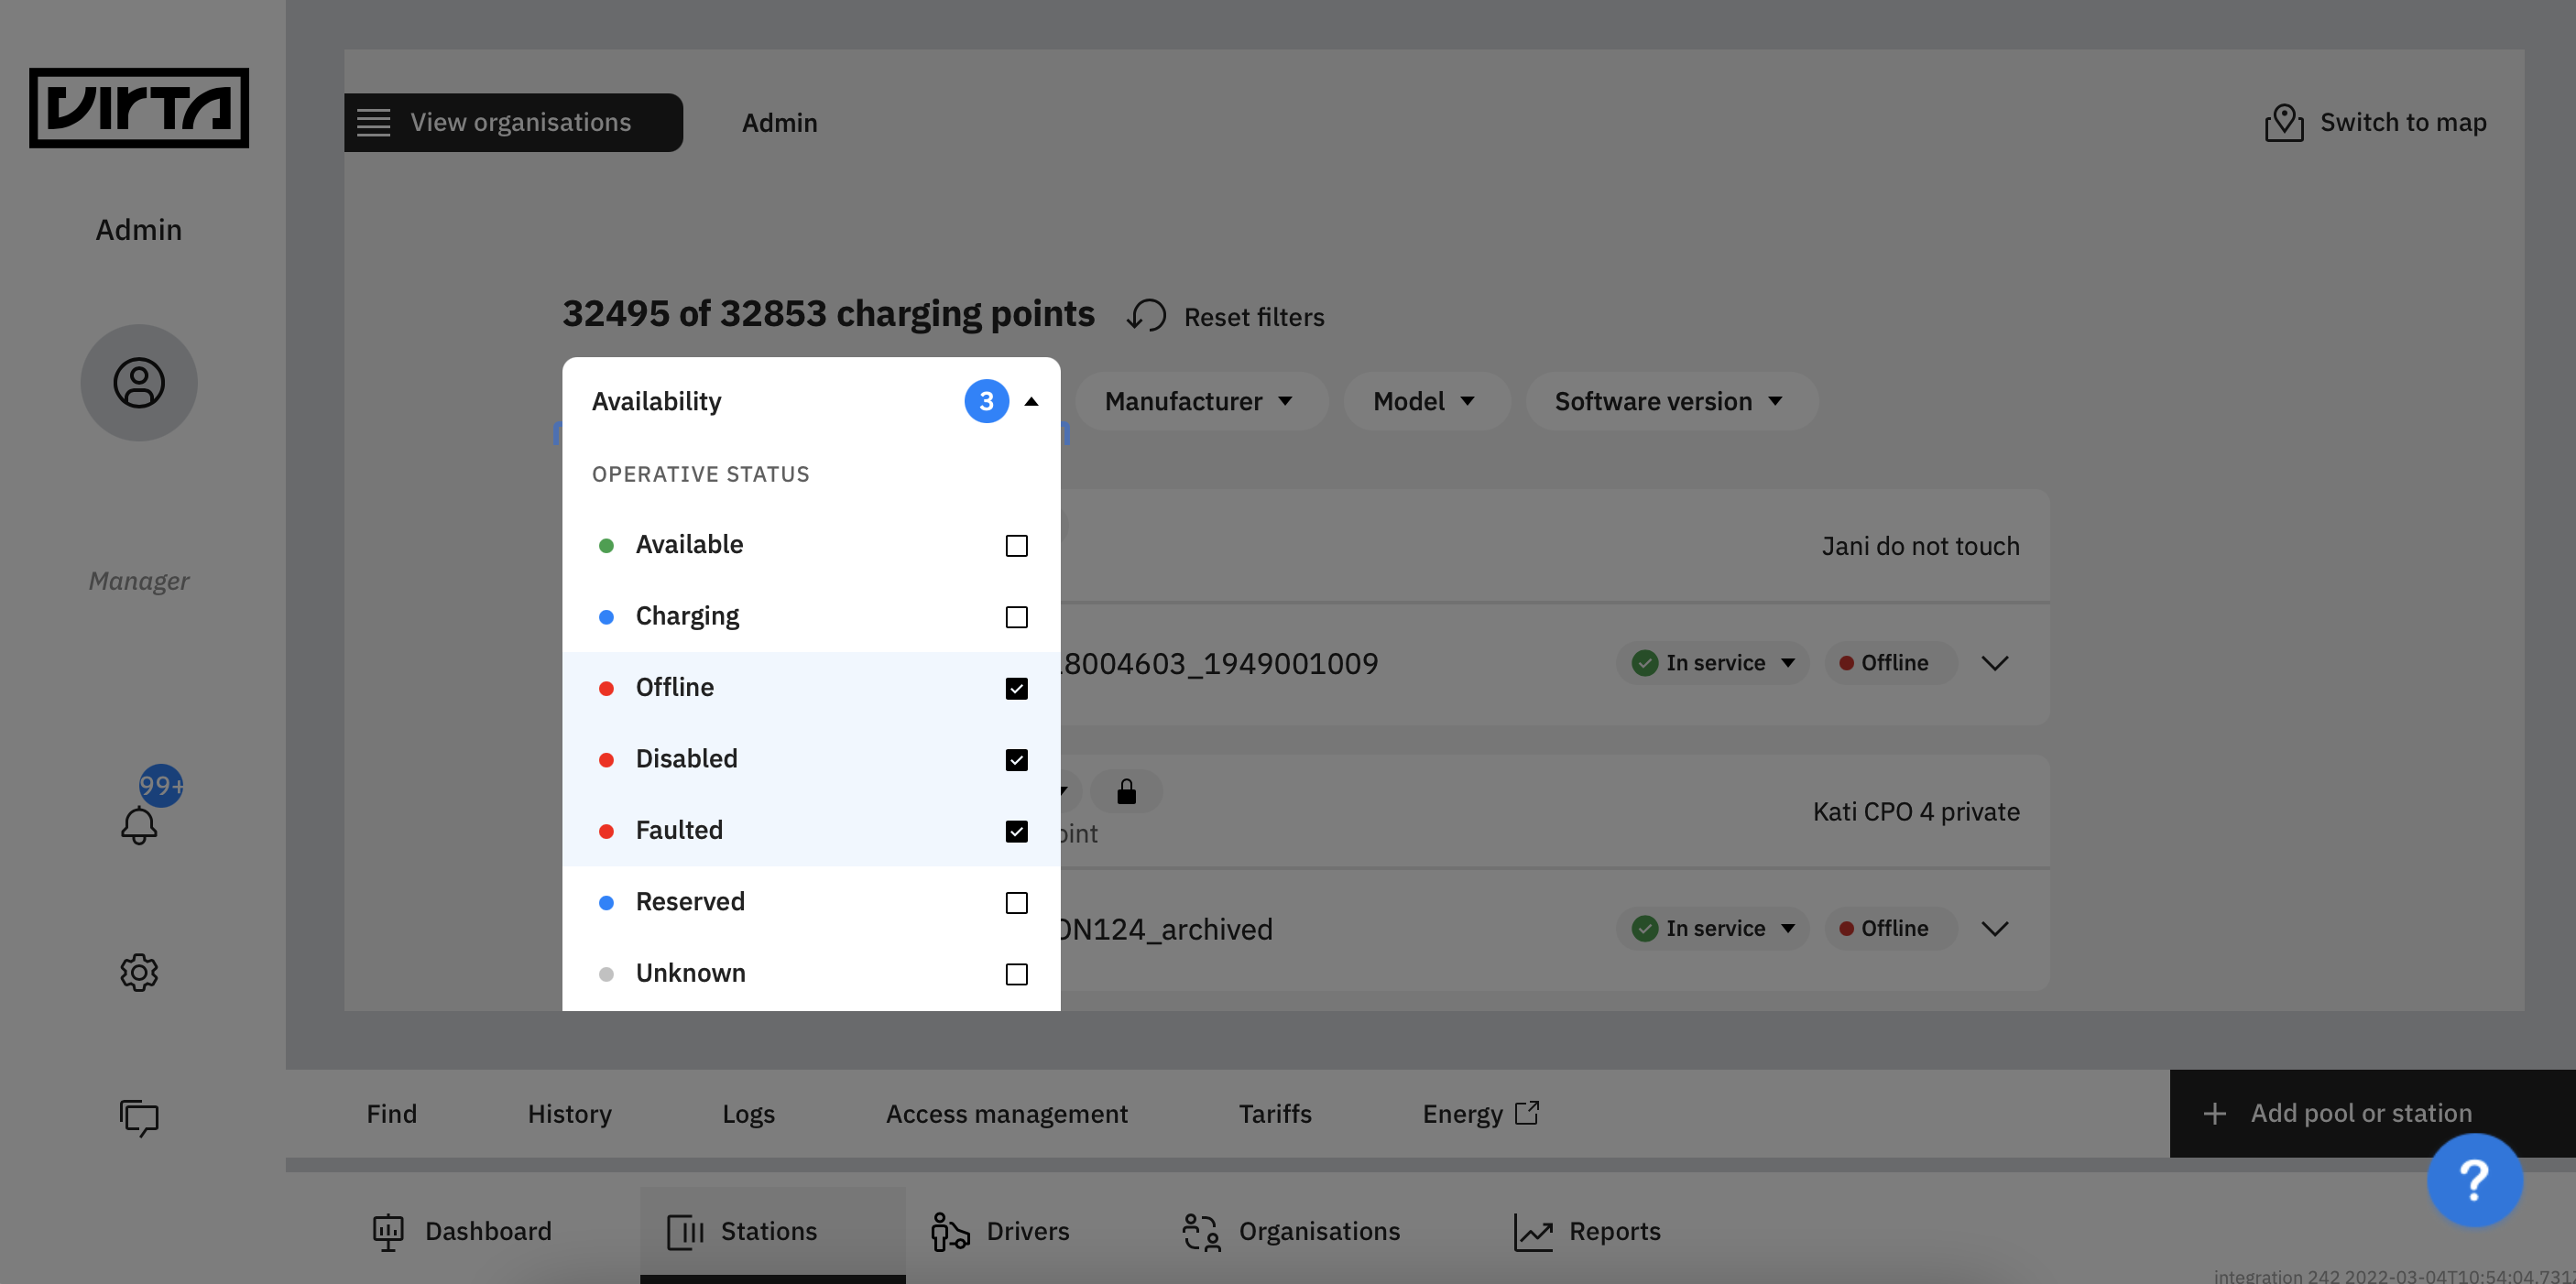Click the 'OPERATIVE STATUS' section heading
2576x1284 pixels.
[x=700, y=474]
